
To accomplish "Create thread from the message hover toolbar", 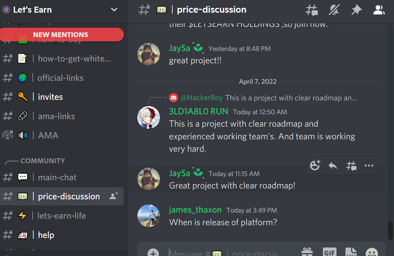I will (x=351, y=166).
